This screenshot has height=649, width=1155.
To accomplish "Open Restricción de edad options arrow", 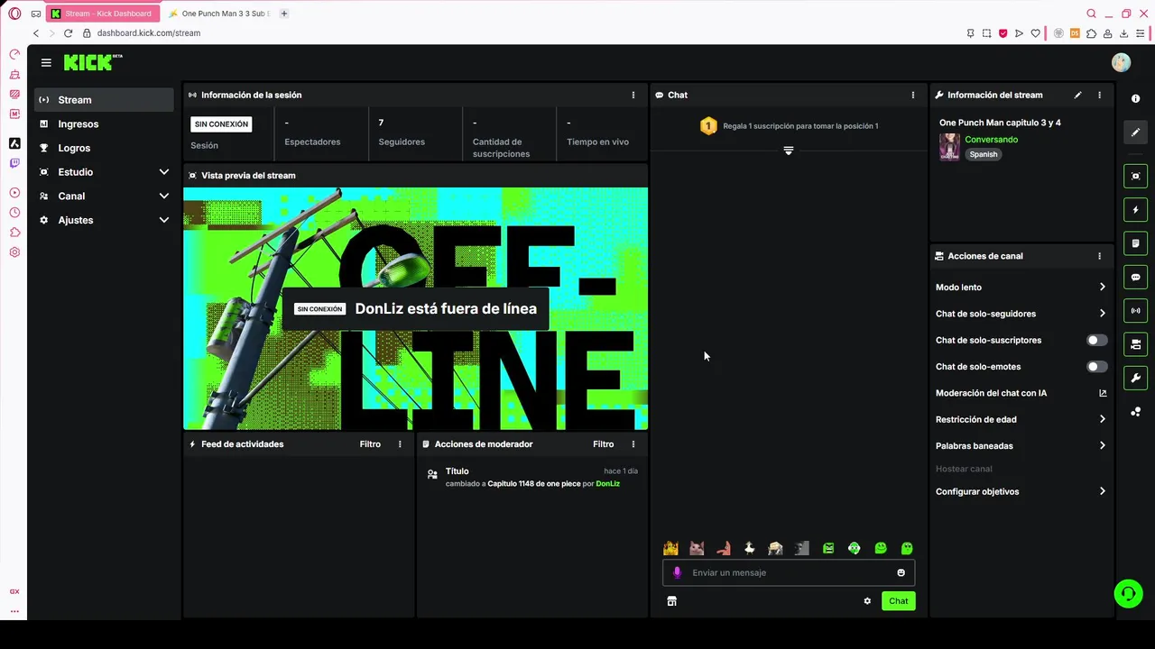I will (1102, 419).
